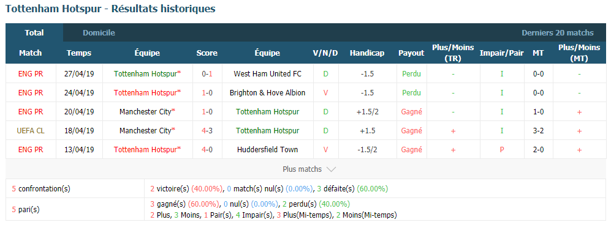
Task: Switch to the Domicile tab
Action: tap(99, 32)
